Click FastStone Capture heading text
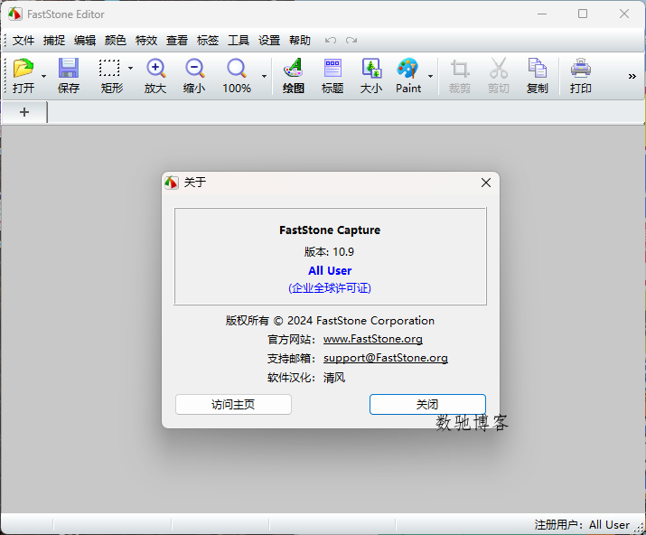646x535 pixels. 330,230
